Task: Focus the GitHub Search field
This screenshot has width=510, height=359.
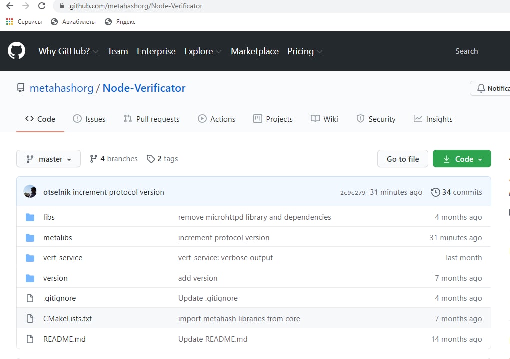Action: click(466, 51)
